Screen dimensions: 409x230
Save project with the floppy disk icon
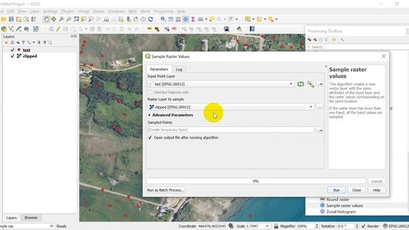[x=11, y=19]
